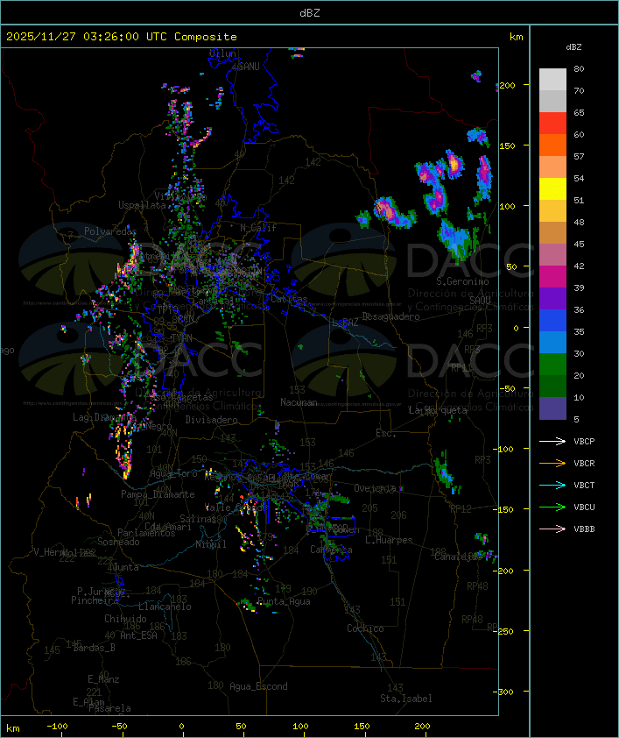Pick the tan 45-48 dBZ swatch
Viewport: 619px width, 738px height.
(x=552, y=233)
